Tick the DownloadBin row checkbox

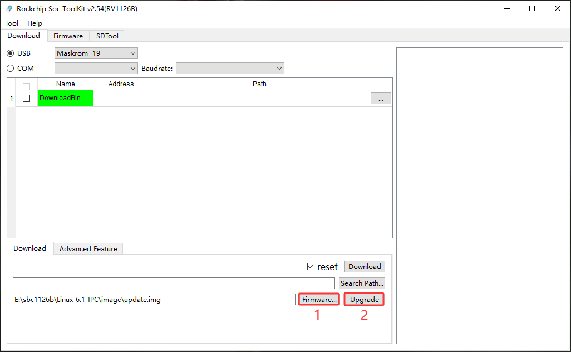point(26,99)
